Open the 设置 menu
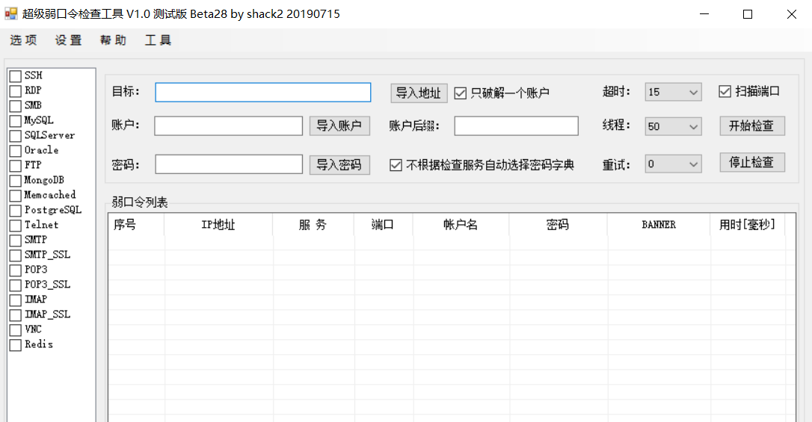Viewport: 812px width, 422px height. click(68, 40)
